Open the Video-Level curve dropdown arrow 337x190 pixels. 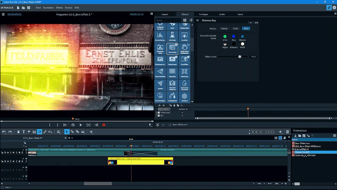point(182,113)
